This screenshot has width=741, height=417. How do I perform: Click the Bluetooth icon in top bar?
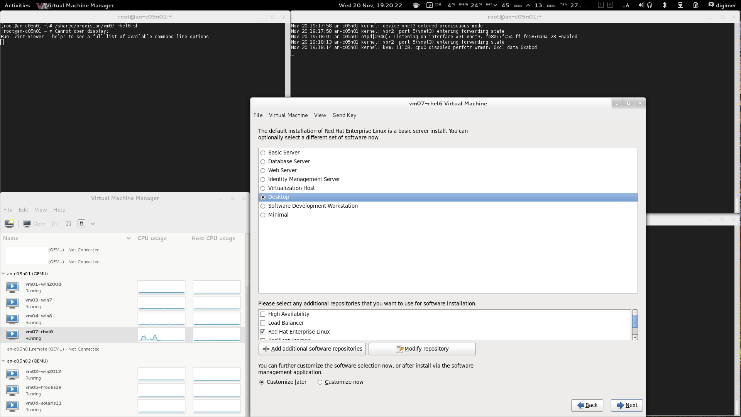point(665,5)
